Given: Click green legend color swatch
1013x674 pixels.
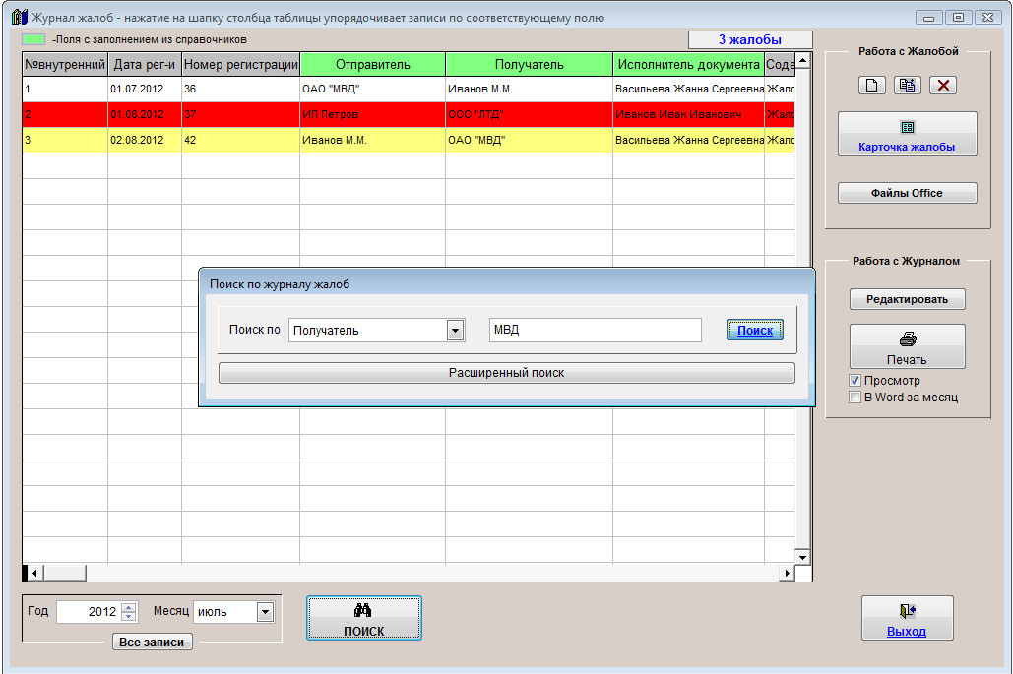Looking at the screenshot, I should click(x=33, y=39).
